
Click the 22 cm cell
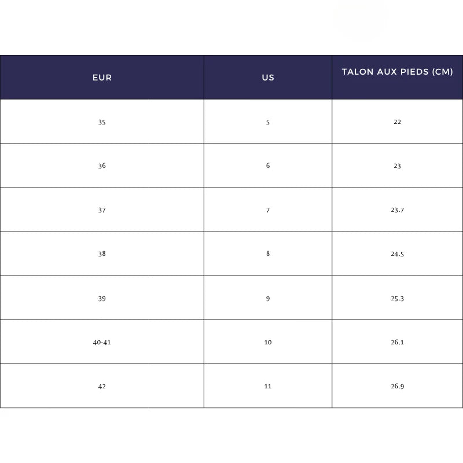397,122
